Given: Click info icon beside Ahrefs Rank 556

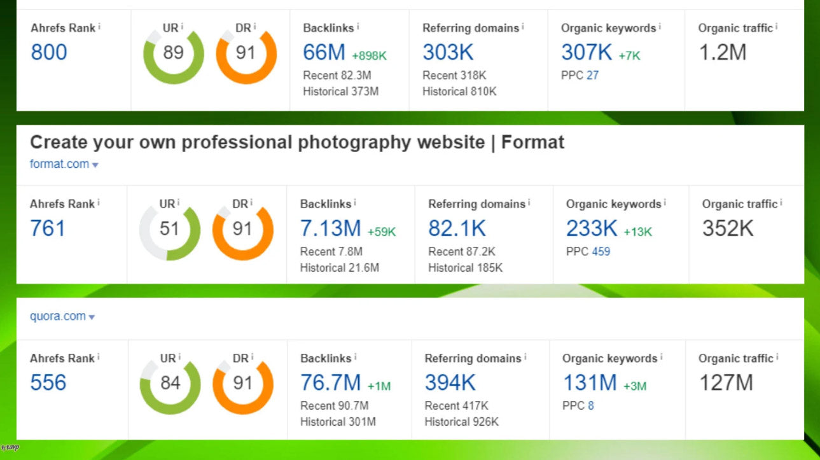Looking at the screenshot, I should [100, 355].
